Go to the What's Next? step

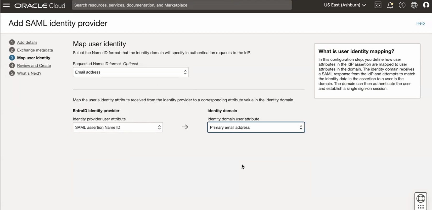click(29, 73)
